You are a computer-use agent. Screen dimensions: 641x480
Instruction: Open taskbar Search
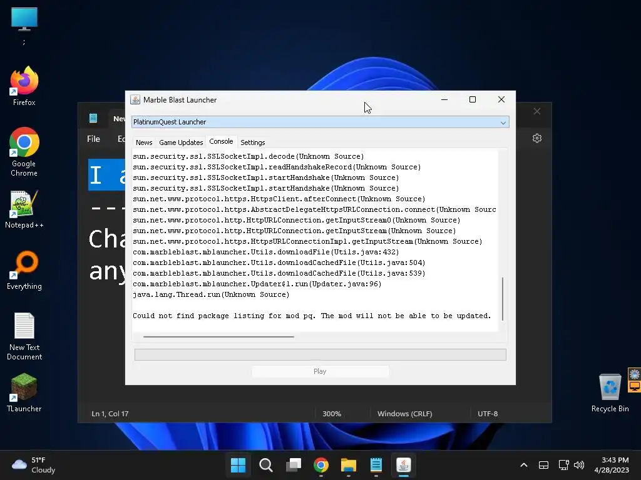pyautogui.click(x=265, y=465)
